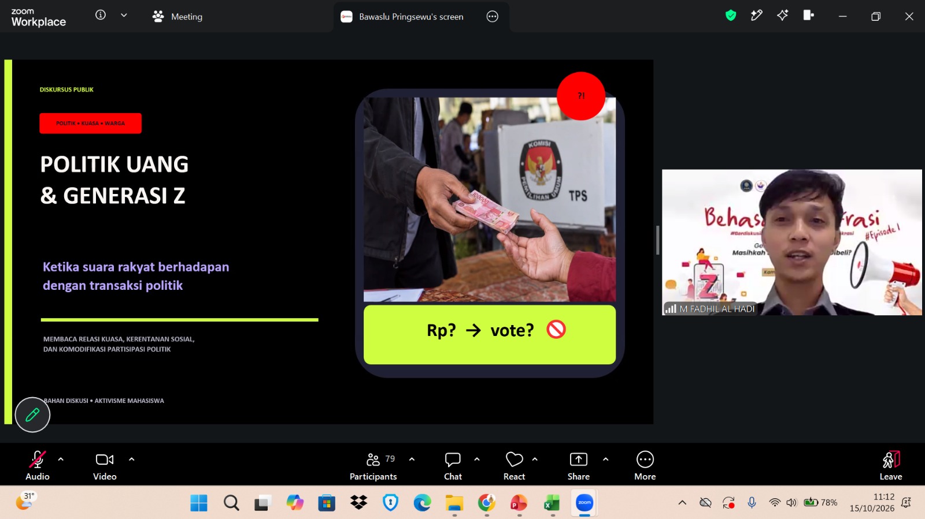Unmute the Audio microphone
The image size is (925, 519).
point(38,466)
